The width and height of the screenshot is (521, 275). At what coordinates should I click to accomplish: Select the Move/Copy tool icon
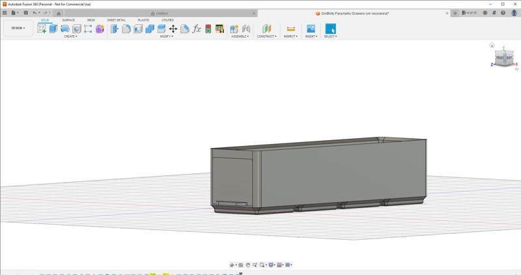pyautogui.click(x=173, y=29)
